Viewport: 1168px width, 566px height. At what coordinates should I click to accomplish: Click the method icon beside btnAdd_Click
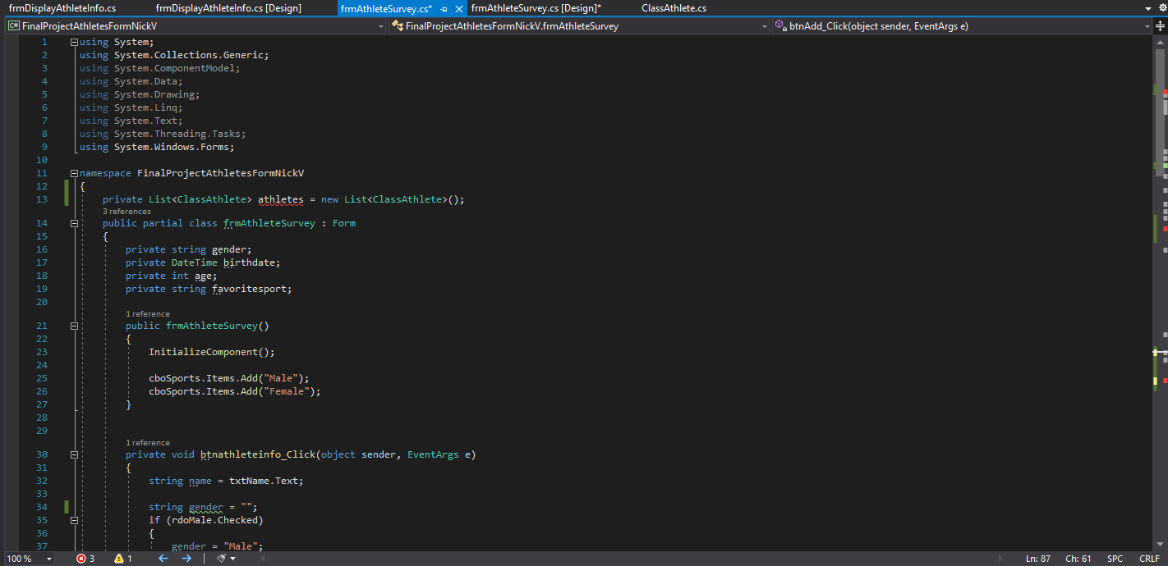(779, 25)
